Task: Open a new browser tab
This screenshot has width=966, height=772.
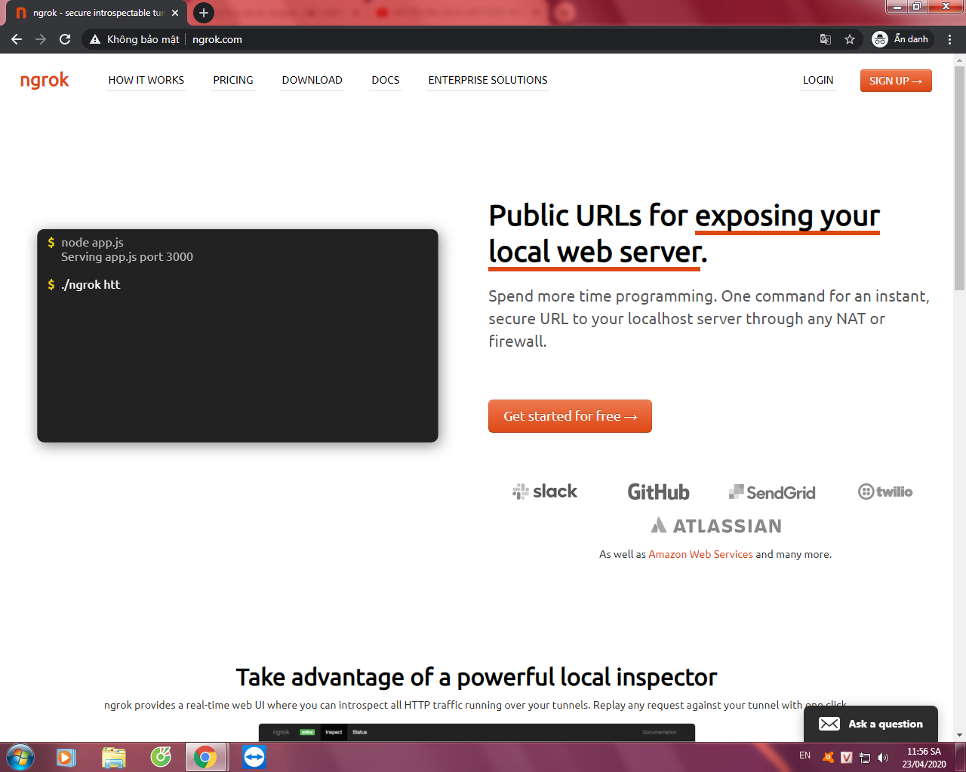Action: point(203,13)
